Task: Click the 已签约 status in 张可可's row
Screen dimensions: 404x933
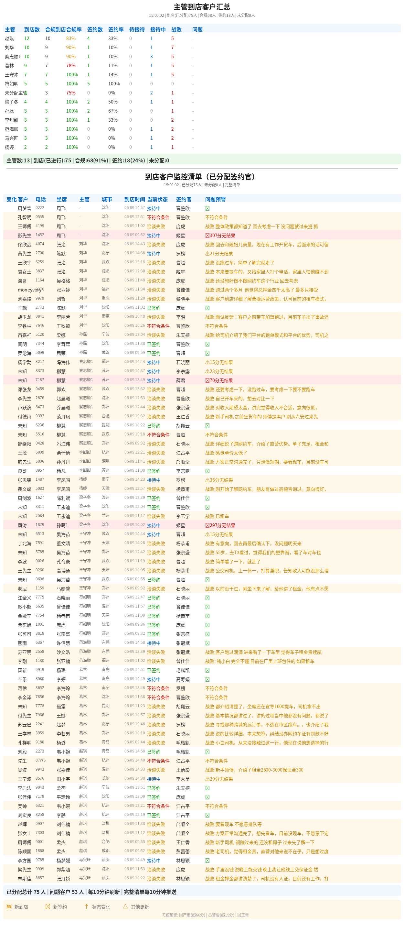Action: point(154,634)
